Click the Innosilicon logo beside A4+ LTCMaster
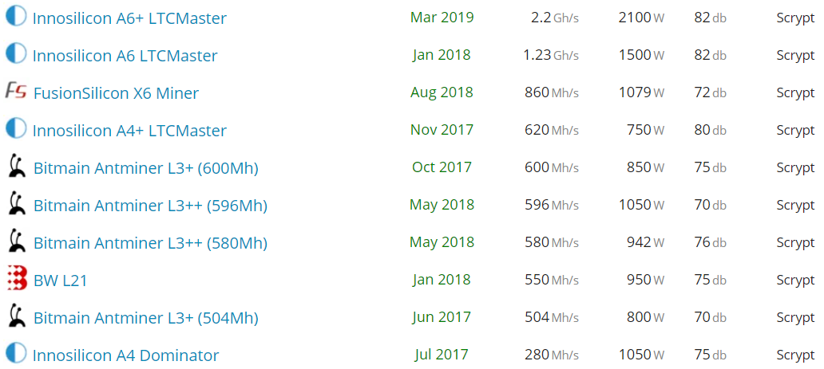Screen dimensions: 824x369 coord(16,128)
